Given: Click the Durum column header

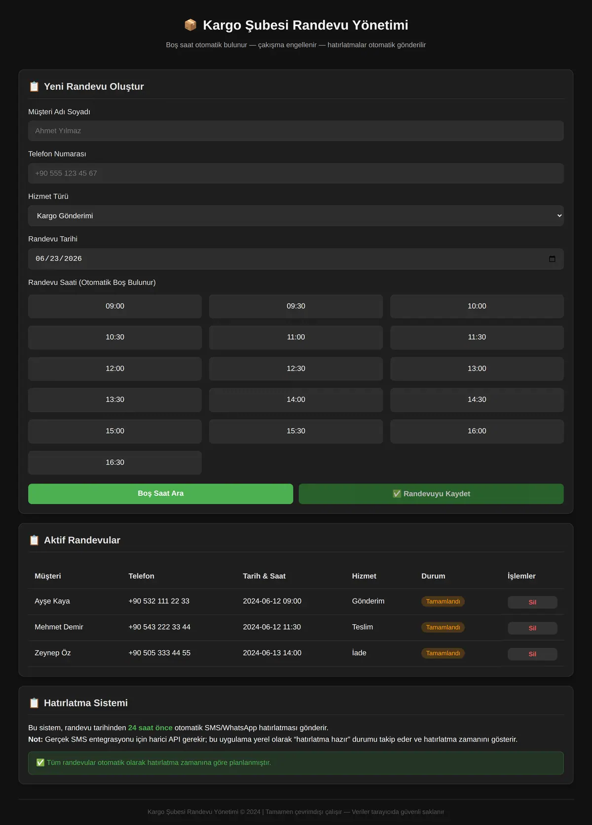Looking at the screenshot, I should pyautogui.click(x=433, y=576).
